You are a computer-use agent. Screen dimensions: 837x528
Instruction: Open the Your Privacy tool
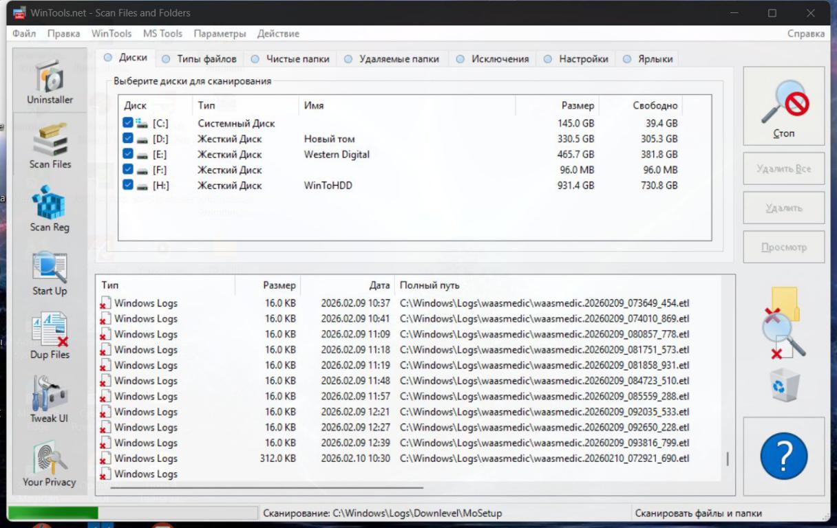click(50, 464)
